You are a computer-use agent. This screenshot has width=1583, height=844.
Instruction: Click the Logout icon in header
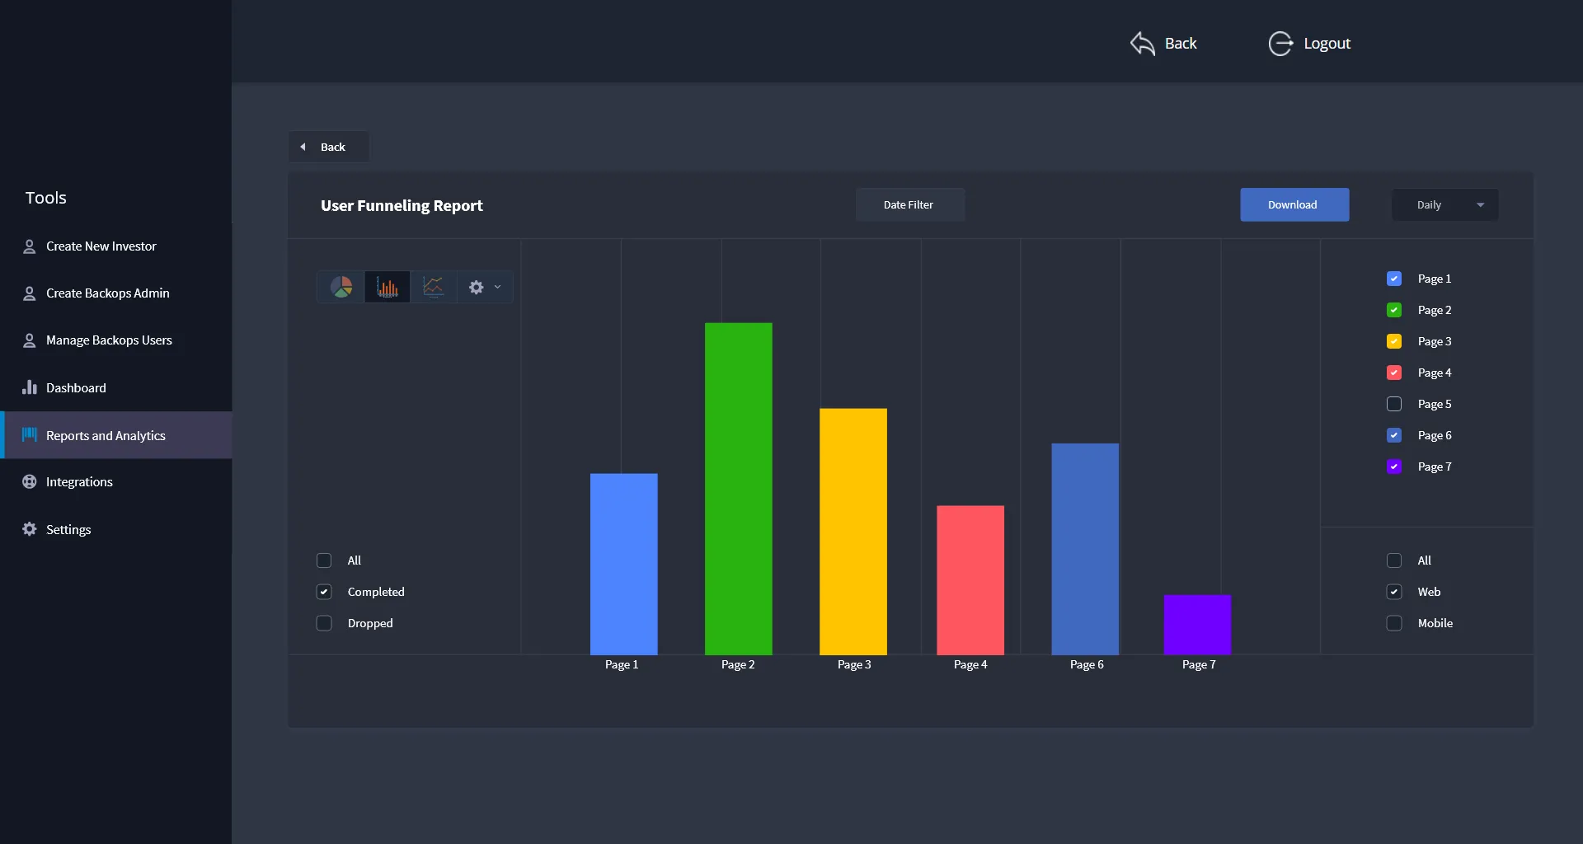coord(1280,44)
